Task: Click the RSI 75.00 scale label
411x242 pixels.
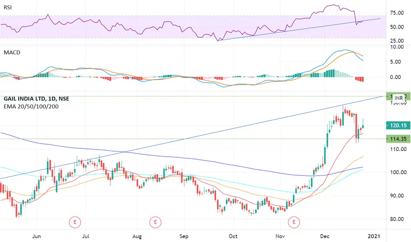Action: pos(397,13)
